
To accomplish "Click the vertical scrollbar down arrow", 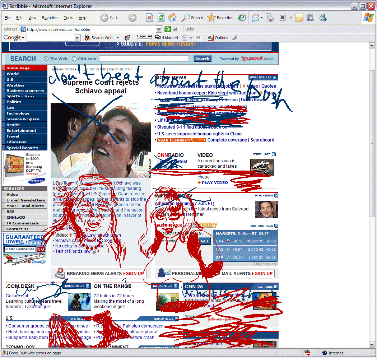I will pos(372,345).
